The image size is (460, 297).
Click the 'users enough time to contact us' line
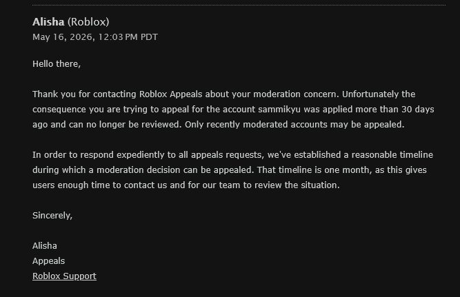186,185
